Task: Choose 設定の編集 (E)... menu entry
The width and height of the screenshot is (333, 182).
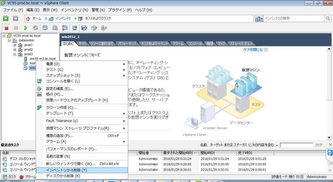Action: (x=82, y=89)
